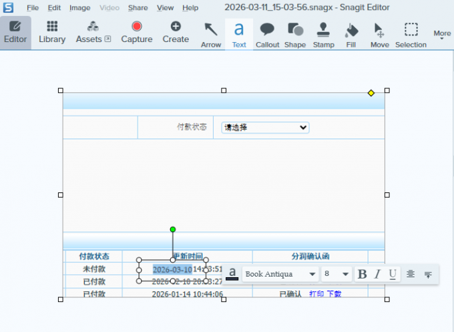Toggle Bold text formatting
This screenshot has height=332, width=454.
[363, 274]
